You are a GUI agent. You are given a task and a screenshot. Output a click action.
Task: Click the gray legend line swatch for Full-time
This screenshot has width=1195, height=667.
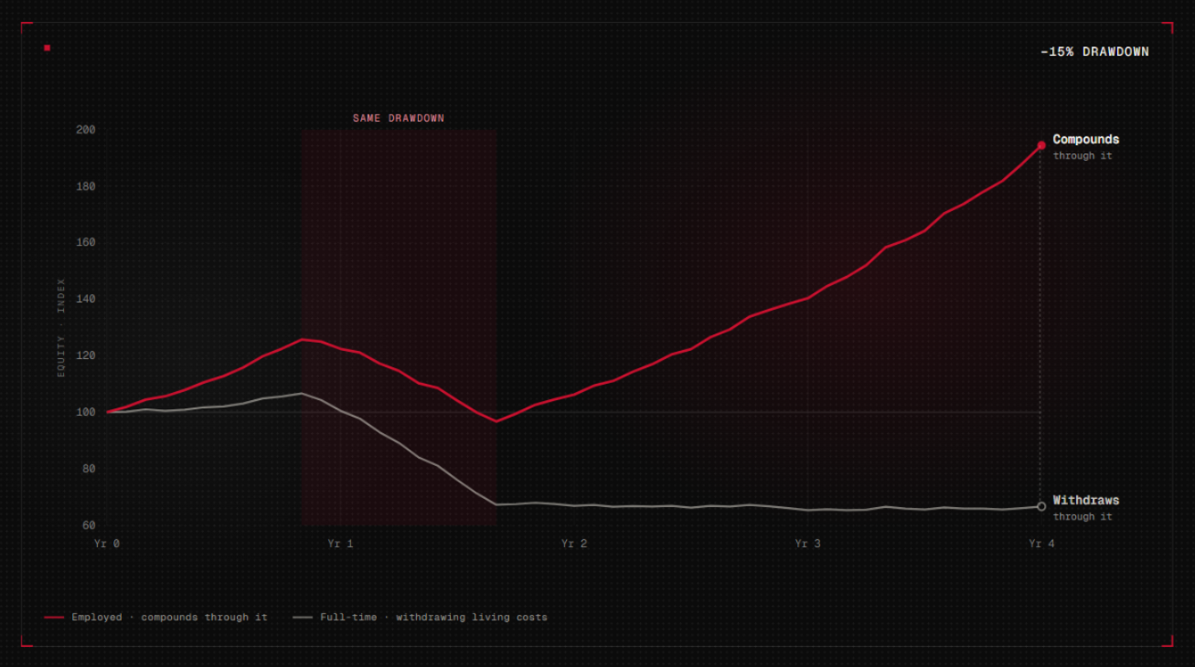pos(303,618)
